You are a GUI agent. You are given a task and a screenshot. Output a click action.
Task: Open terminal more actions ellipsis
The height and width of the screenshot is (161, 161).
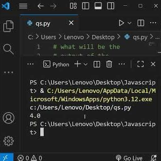coord(122,64)
